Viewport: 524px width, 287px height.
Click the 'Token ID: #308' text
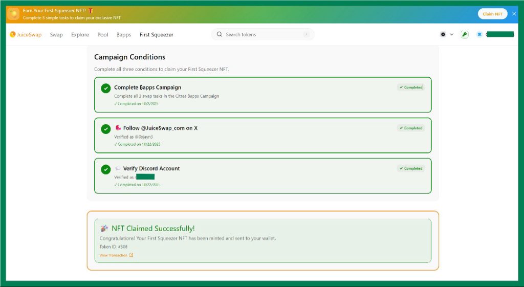(x=113, y=247)
